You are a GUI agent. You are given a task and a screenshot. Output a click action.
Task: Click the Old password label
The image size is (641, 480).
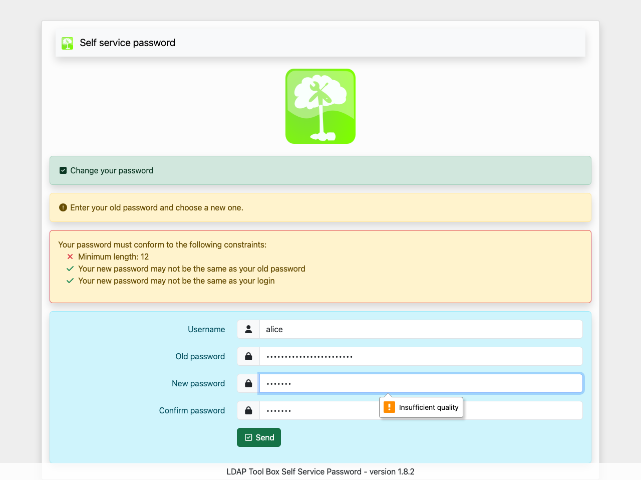point(200,356)
